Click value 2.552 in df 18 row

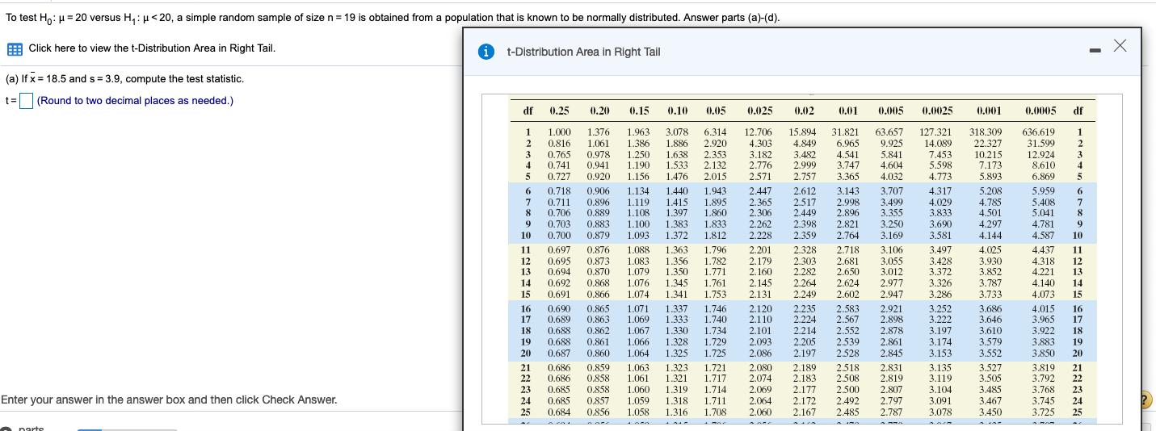[x=847, y=330]
